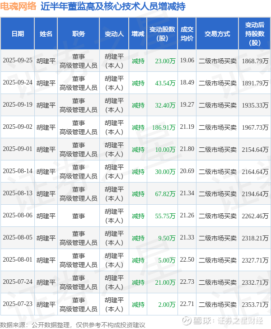
Task: Select the date cell 2025-09-24
Action: (x=18, y=83)
